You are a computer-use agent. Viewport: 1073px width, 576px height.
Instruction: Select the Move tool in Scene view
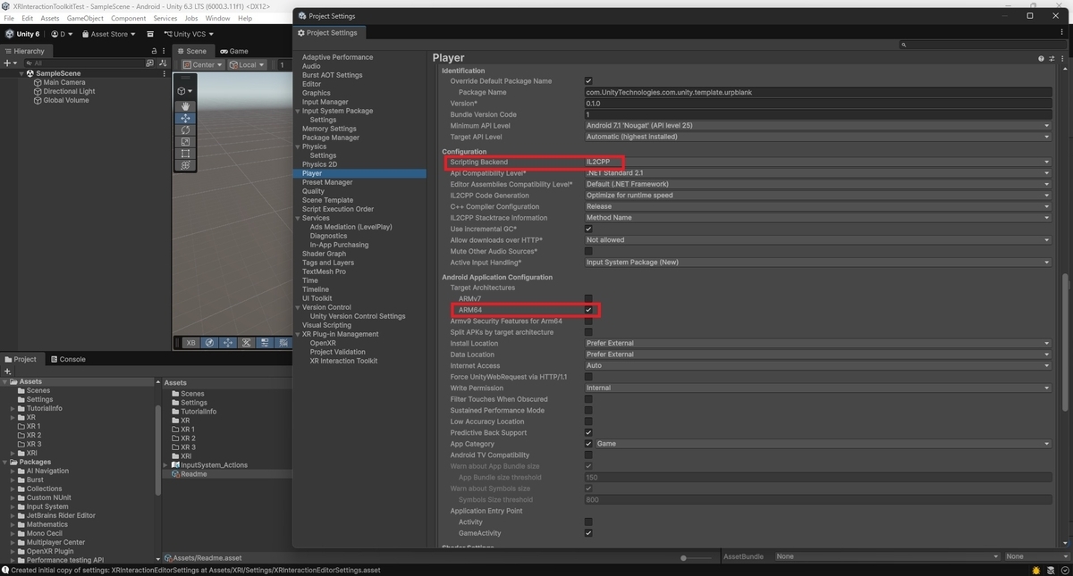tap(186, 118)
